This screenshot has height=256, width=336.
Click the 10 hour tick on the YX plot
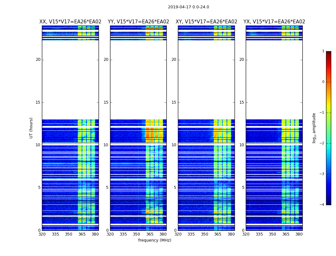click(x=242, y=145)
